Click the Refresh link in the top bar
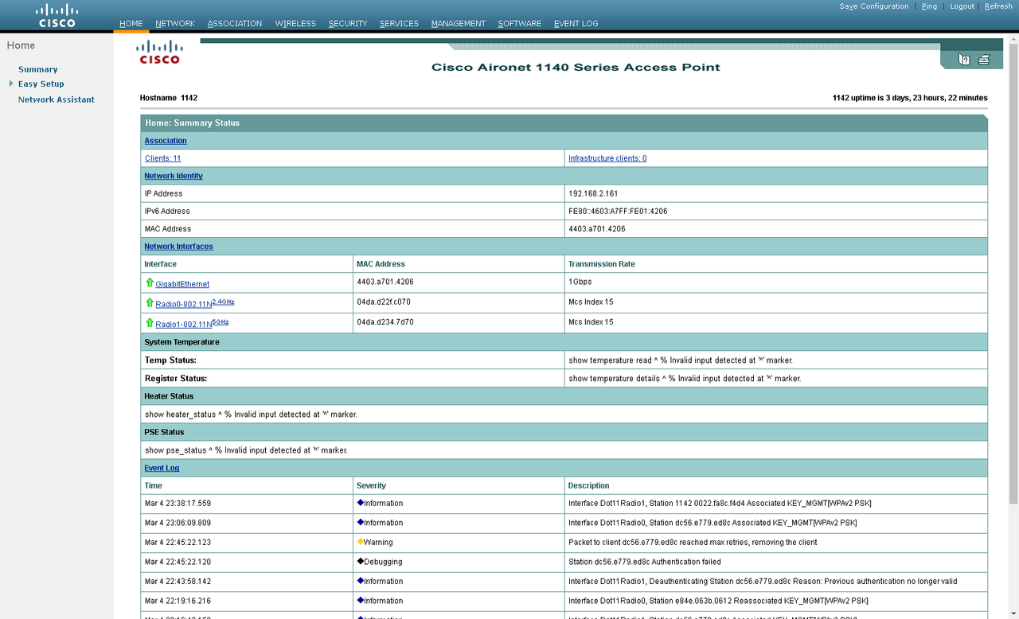This screenshot has height=619, width=1019. 999,6
